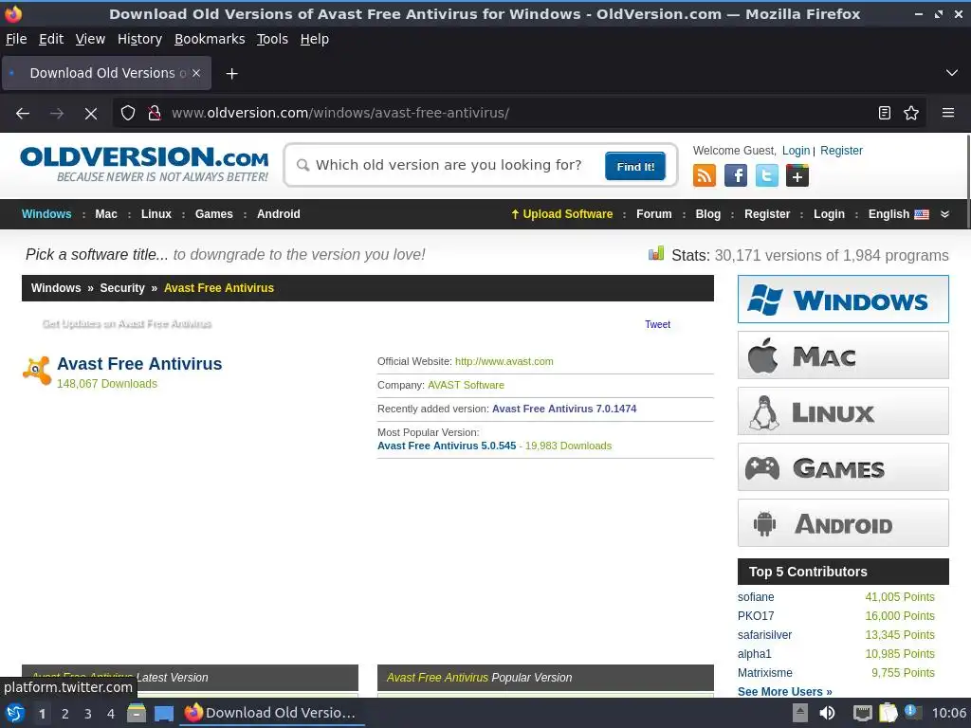Click the volume speaker tray icon
The height and width of the screenshot is (728, 971).
pos(827,713)
